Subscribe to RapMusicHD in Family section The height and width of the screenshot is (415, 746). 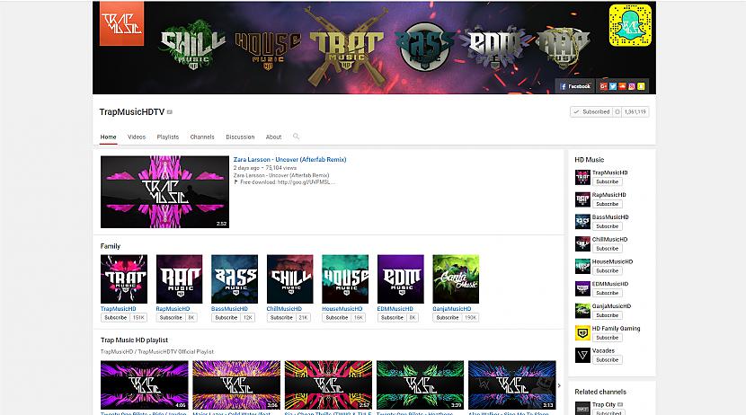click(x=171, y=318)
